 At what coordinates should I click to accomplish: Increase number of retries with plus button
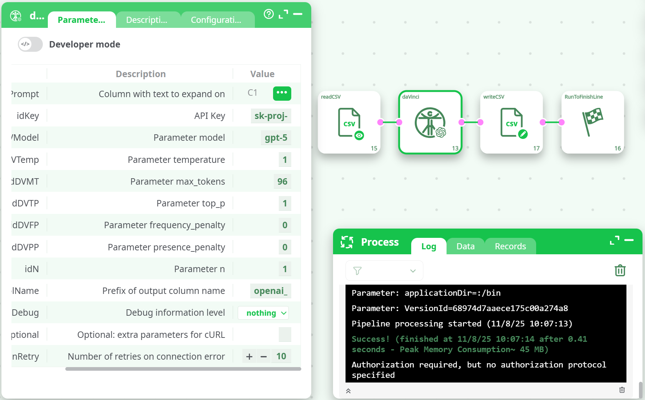249,356
